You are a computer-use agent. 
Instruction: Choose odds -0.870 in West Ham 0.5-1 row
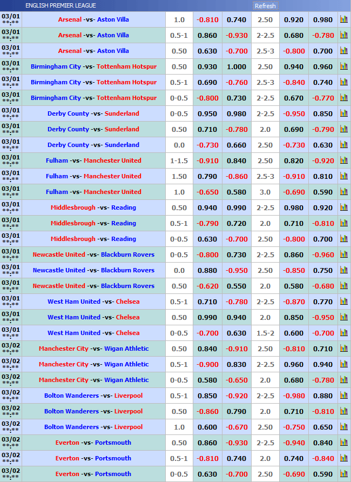294,302
